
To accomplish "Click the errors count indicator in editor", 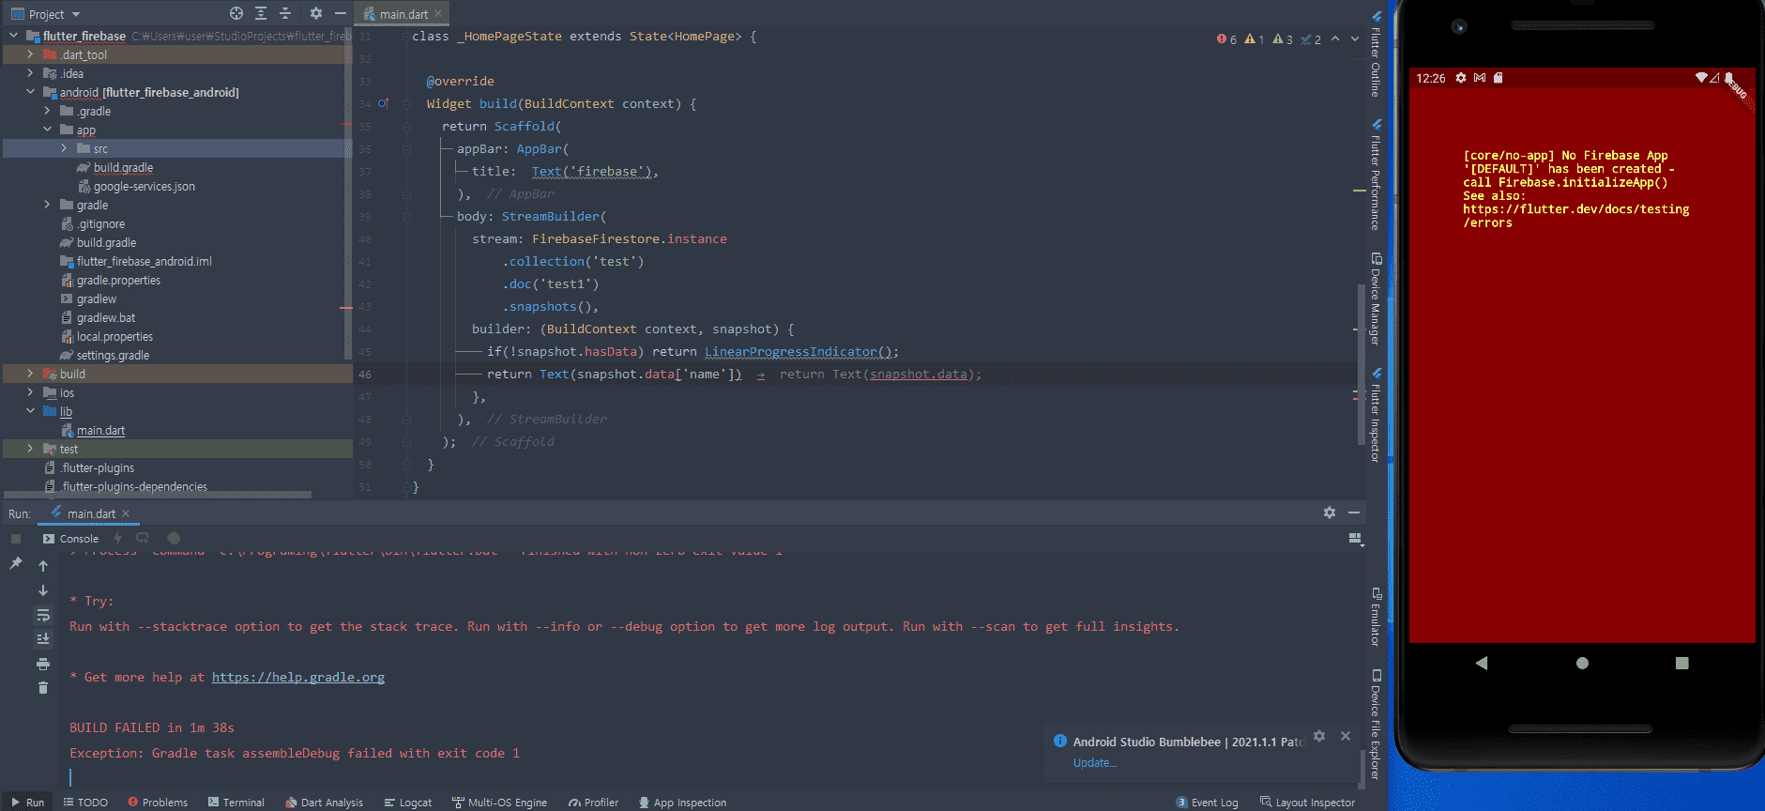I will pyautogui.click(x=1226, y=39).
